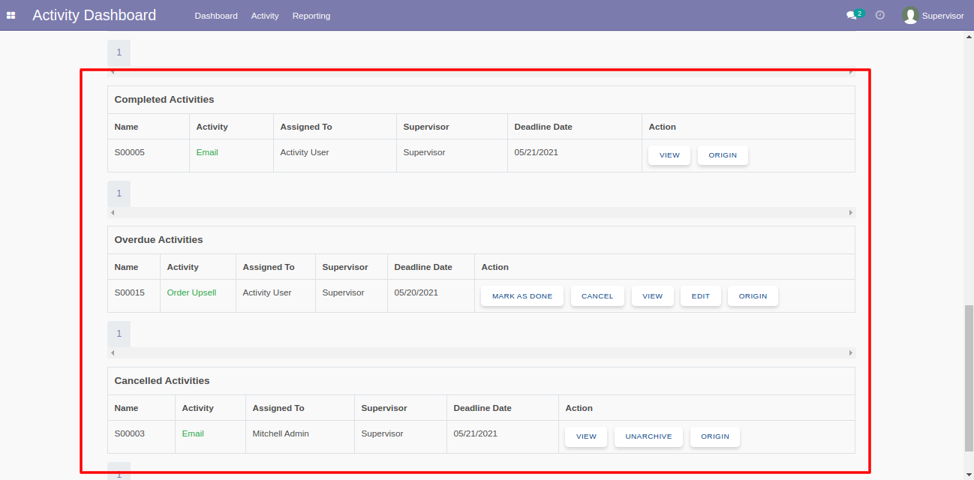Screen dimensions: 974x480
Task: Click "Deadline Date" header in Completed Activities table
Action: [543, 127]
